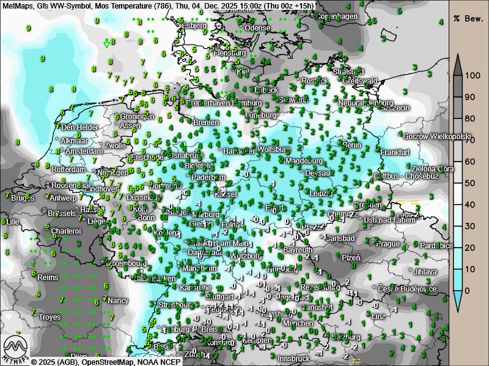Viewport: 489px width, 366px height.
Task: Click the city marker dot for Prague
Action: pyautogui.click(x=373, y=243)
